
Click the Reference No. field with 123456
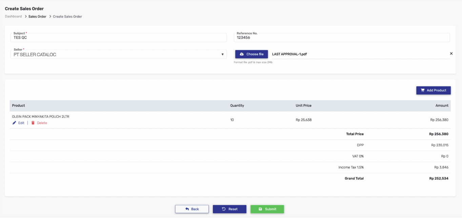(x=342, y=38)
